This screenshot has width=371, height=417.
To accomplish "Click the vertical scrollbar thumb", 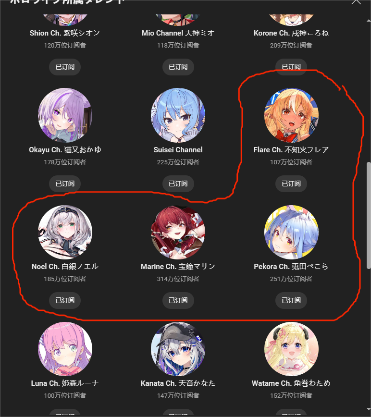I will pyautogui.click(x=369, y=215).
